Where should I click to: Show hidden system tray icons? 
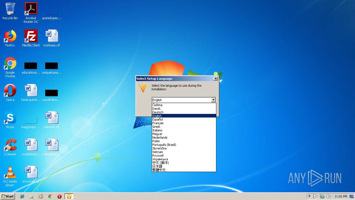pyautogui.click(x=309, y=196)
